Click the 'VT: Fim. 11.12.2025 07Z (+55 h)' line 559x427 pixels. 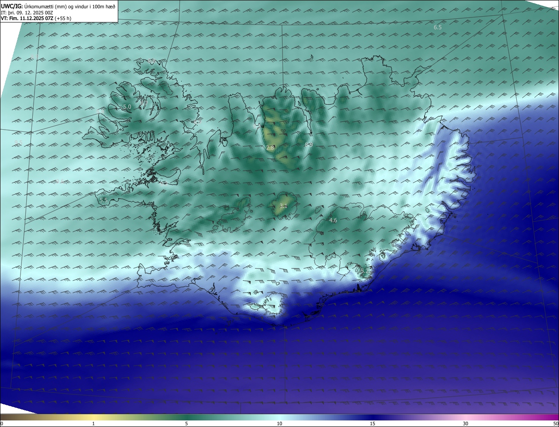37,18
